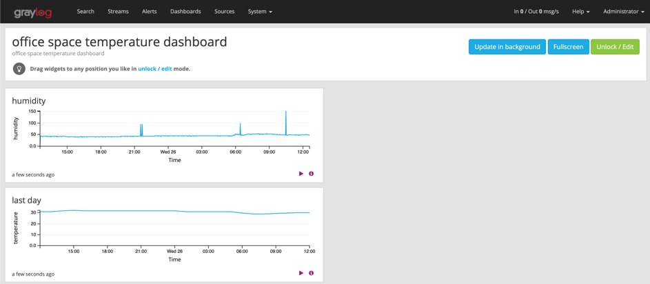Click the Time label under temperature chart
The width and height of the screenshot is (650, 284).
[174, 260]
